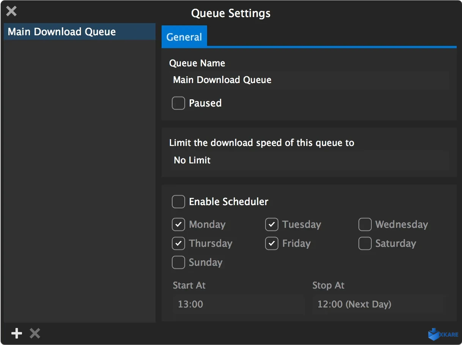Uncheck the Monday checkbox

pos(178,224)
